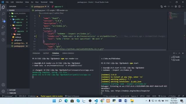Click the new terminal plus icon

(174, 53)
